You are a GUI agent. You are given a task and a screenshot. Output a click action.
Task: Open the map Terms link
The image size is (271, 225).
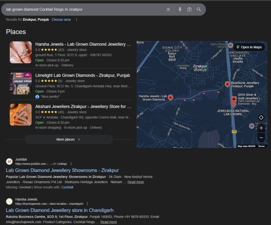coord(261,146)
